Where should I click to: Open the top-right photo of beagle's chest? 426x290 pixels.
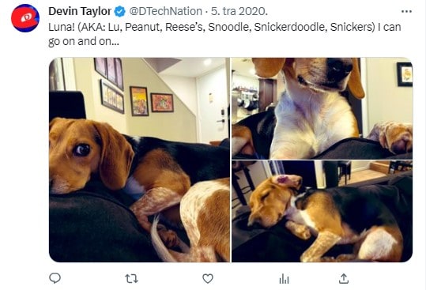coord(322,108)
